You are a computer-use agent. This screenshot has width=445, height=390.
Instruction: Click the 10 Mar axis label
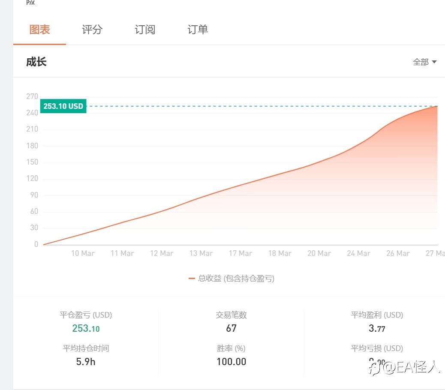click(x=83, y=253)
